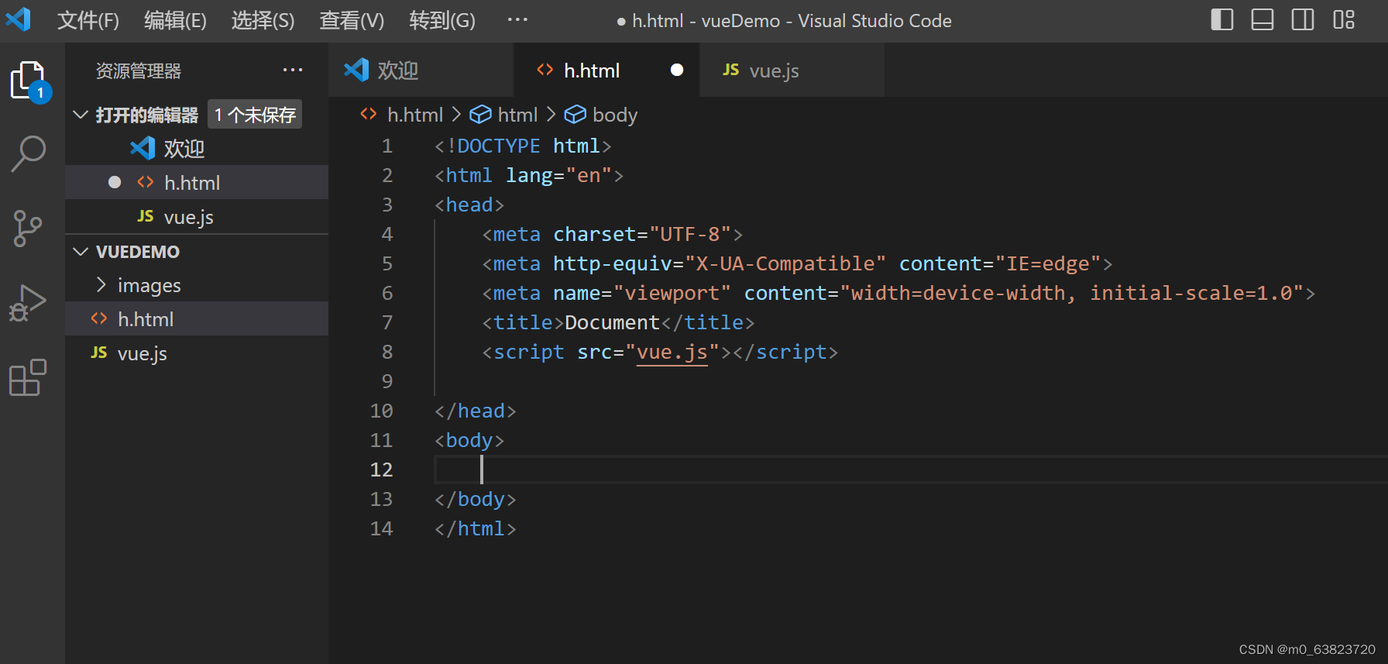Screen dimensions: 1388x664
Task: Click the Document title text on line 7
Action: 612,322
